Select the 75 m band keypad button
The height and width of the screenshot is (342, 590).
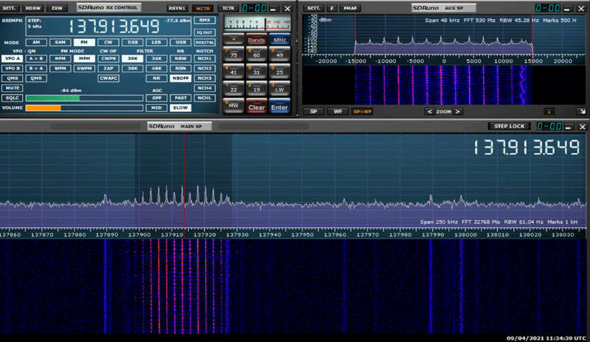coord(234,54)
